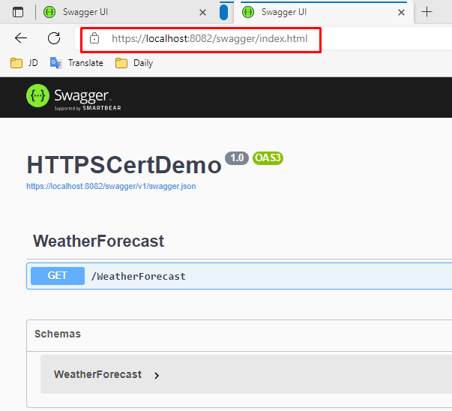
Task: Reload the page with the refresh icon
Action: point(54,38)
